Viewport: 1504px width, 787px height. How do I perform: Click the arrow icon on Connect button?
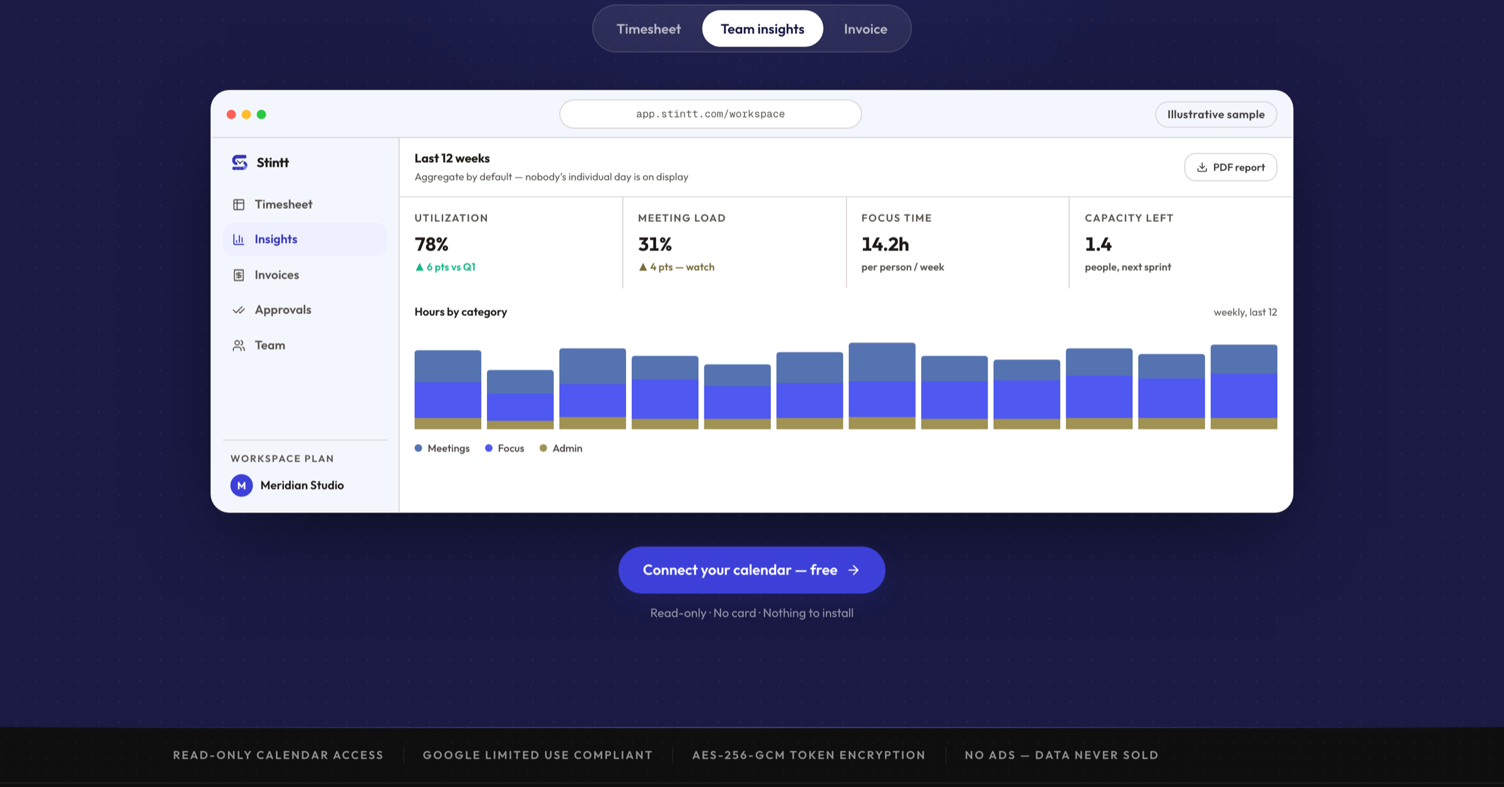(x=854, y=570)
